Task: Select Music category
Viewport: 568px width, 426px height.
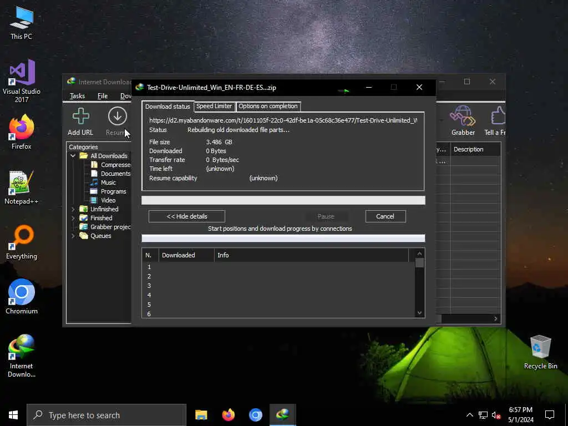Action: (103, 182)
